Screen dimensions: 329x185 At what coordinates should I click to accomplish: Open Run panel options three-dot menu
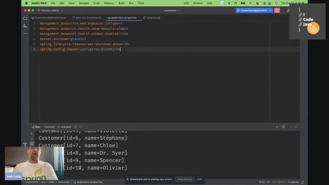pos(290,127)
